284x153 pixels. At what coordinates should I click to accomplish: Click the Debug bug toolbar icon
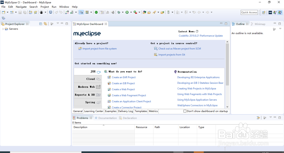click(x=119, y=12)
